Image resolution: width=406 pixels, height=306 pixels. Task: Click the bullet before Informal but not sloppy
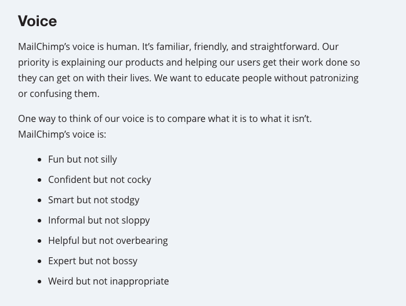point(39,221)
